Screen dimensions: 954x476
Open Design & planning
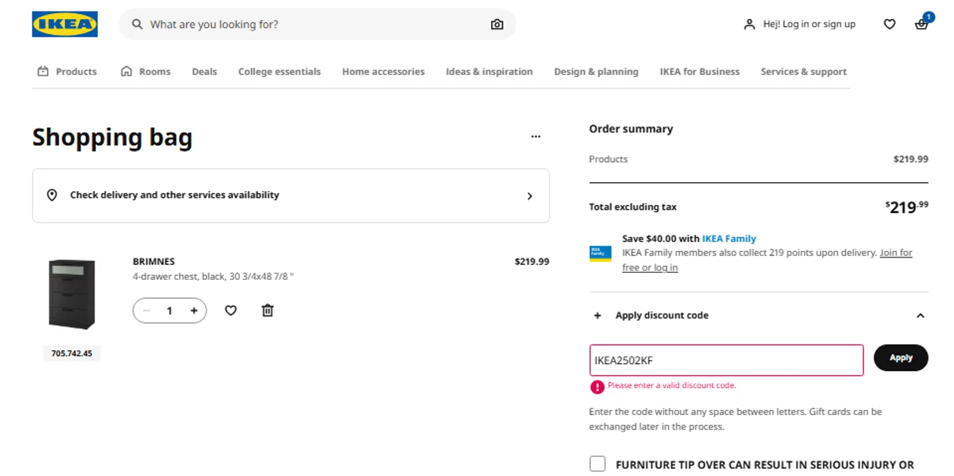click(x=596, y=71)
